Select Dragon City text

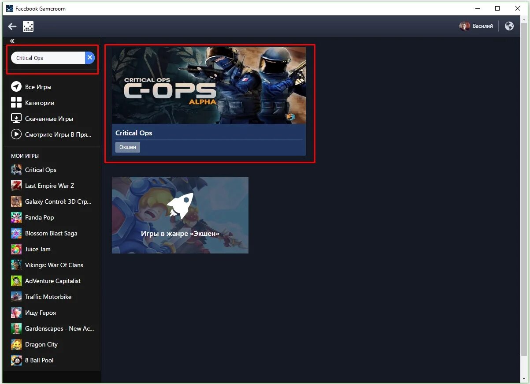41,344
